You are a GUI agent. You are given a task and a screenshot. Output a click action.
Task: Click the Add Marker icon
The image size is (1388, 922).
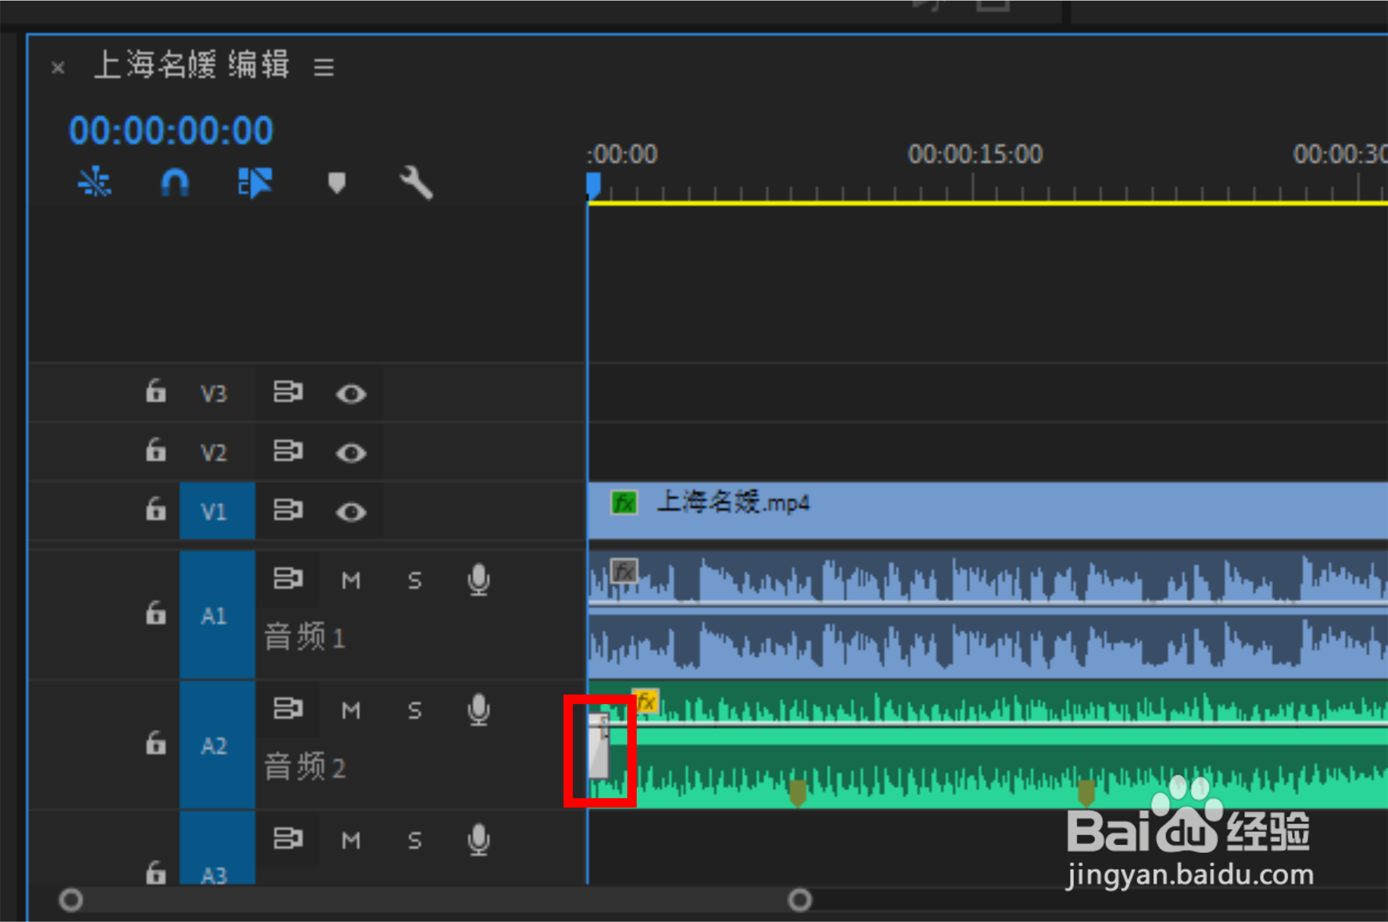click(x=337, y=182)
